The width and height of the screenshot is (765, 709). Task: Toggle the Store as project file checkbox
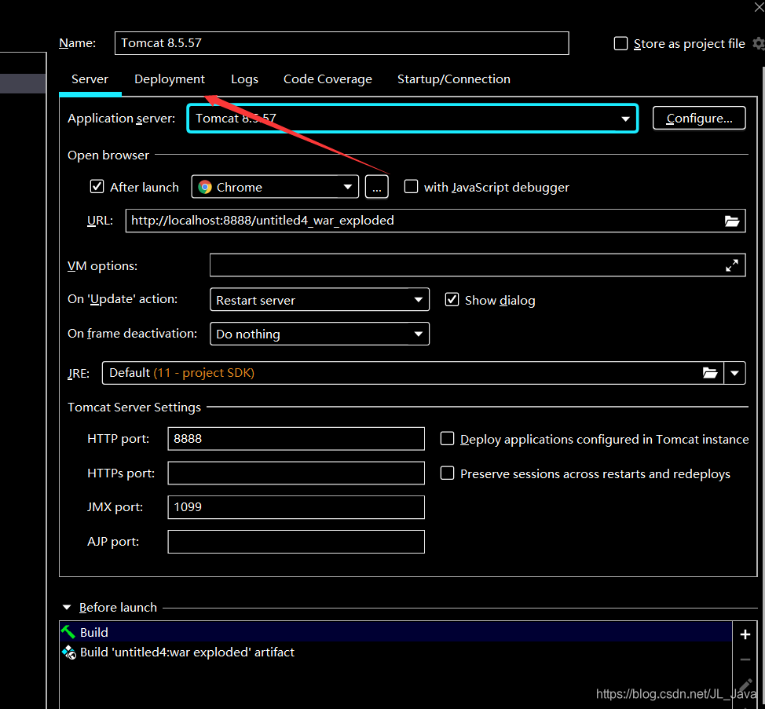[620, 43]
